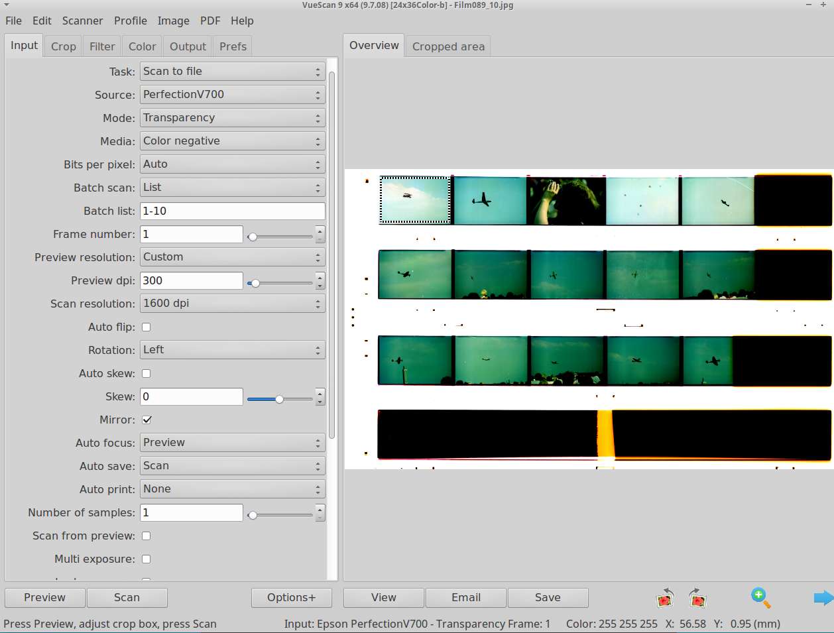The image size is (834, 633).
Task: Click the blue next-frame arrow icon
Action: click(x=823, y=598)
